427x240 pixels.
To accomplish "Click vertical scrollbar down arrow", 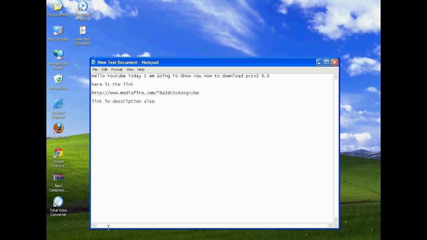I will 336,219.
